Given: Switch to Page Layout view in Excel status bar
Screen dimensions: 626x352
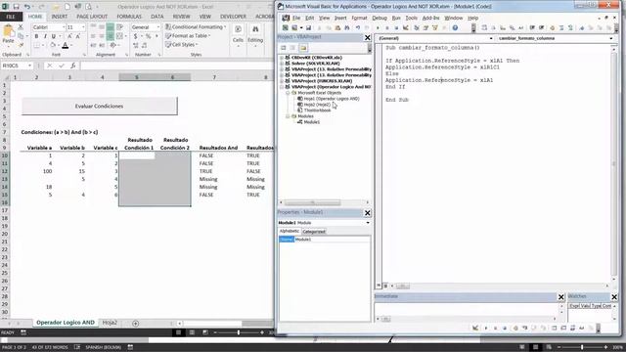Looking at the screenshot, I should (x=192, y=332).
